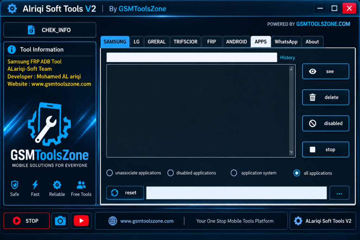
Task: Click scroll up arrow in app list
Action: coord(291,69)
